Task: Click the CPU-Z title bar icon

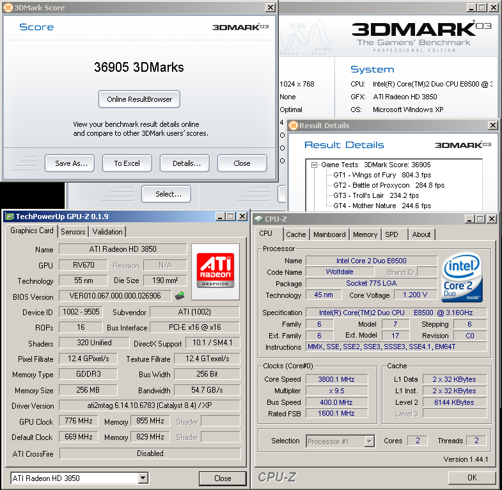Action: pyautogui.click(x=259, y=219)
